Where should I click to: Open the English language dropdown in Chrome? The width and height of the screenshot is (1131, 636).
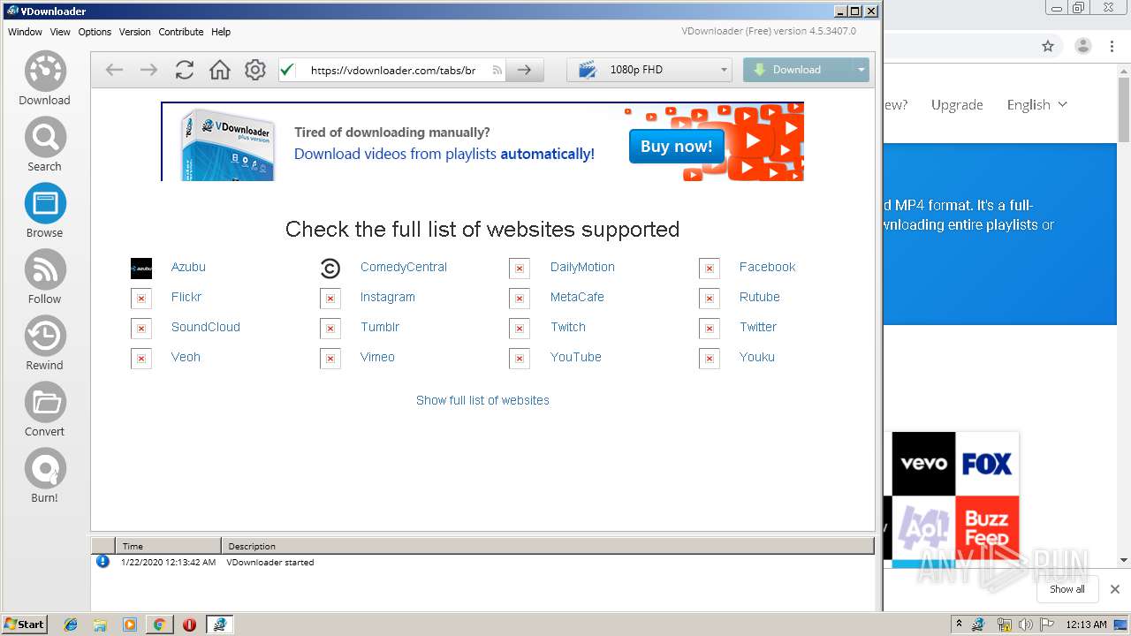[1037, 104]
